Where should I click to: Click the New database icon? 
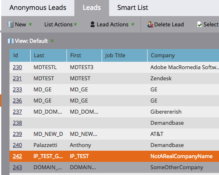click(x=11, y=24)
